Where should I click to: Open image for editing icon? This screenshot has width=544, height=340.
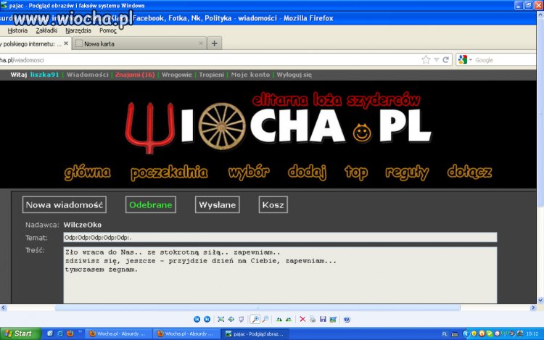(333, 319)
